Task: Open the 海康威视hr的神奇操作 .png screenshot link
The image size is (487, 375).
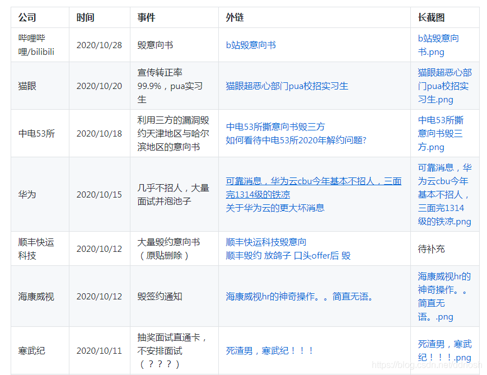Action: [444, 297]
